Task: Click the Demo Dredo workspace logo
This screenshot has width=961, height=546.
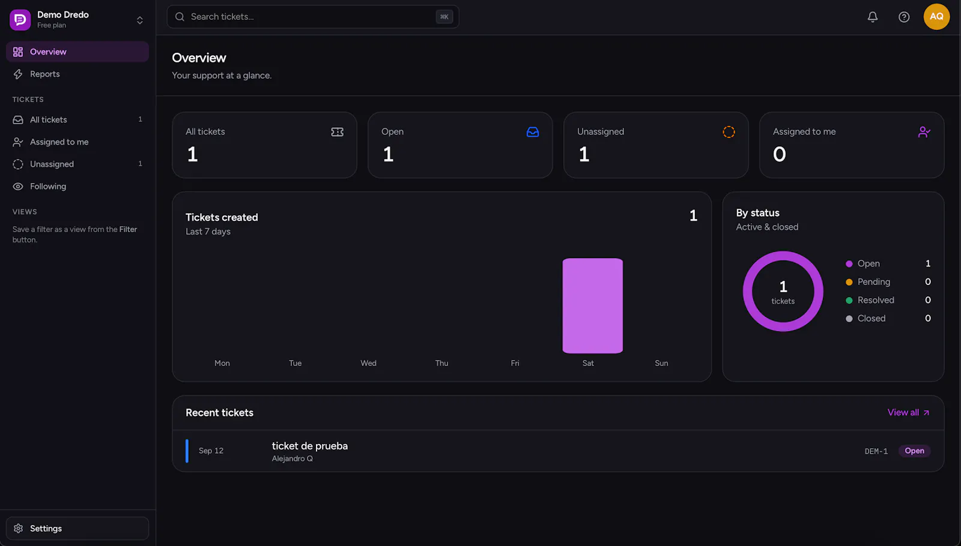Action: tap(20, 20)
